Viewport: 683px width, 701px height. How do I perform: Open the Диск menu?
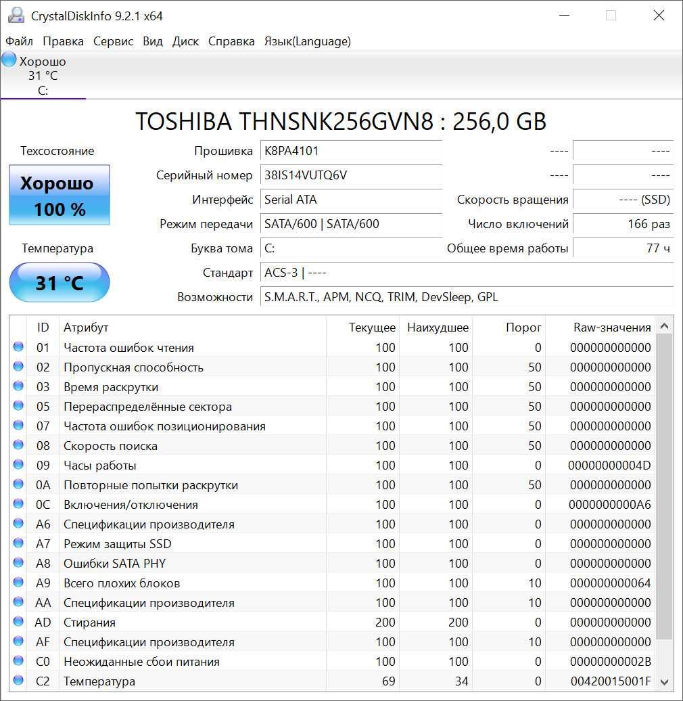tap(185, 41)
